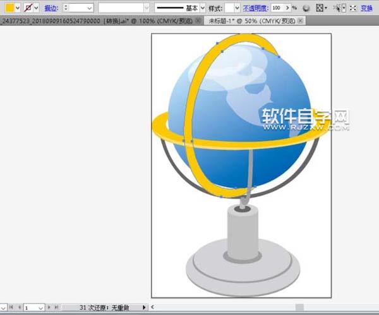This screenshot has height=315, width=379.
Task: Open the select similar options arrow
Action: tap(344, 8)
